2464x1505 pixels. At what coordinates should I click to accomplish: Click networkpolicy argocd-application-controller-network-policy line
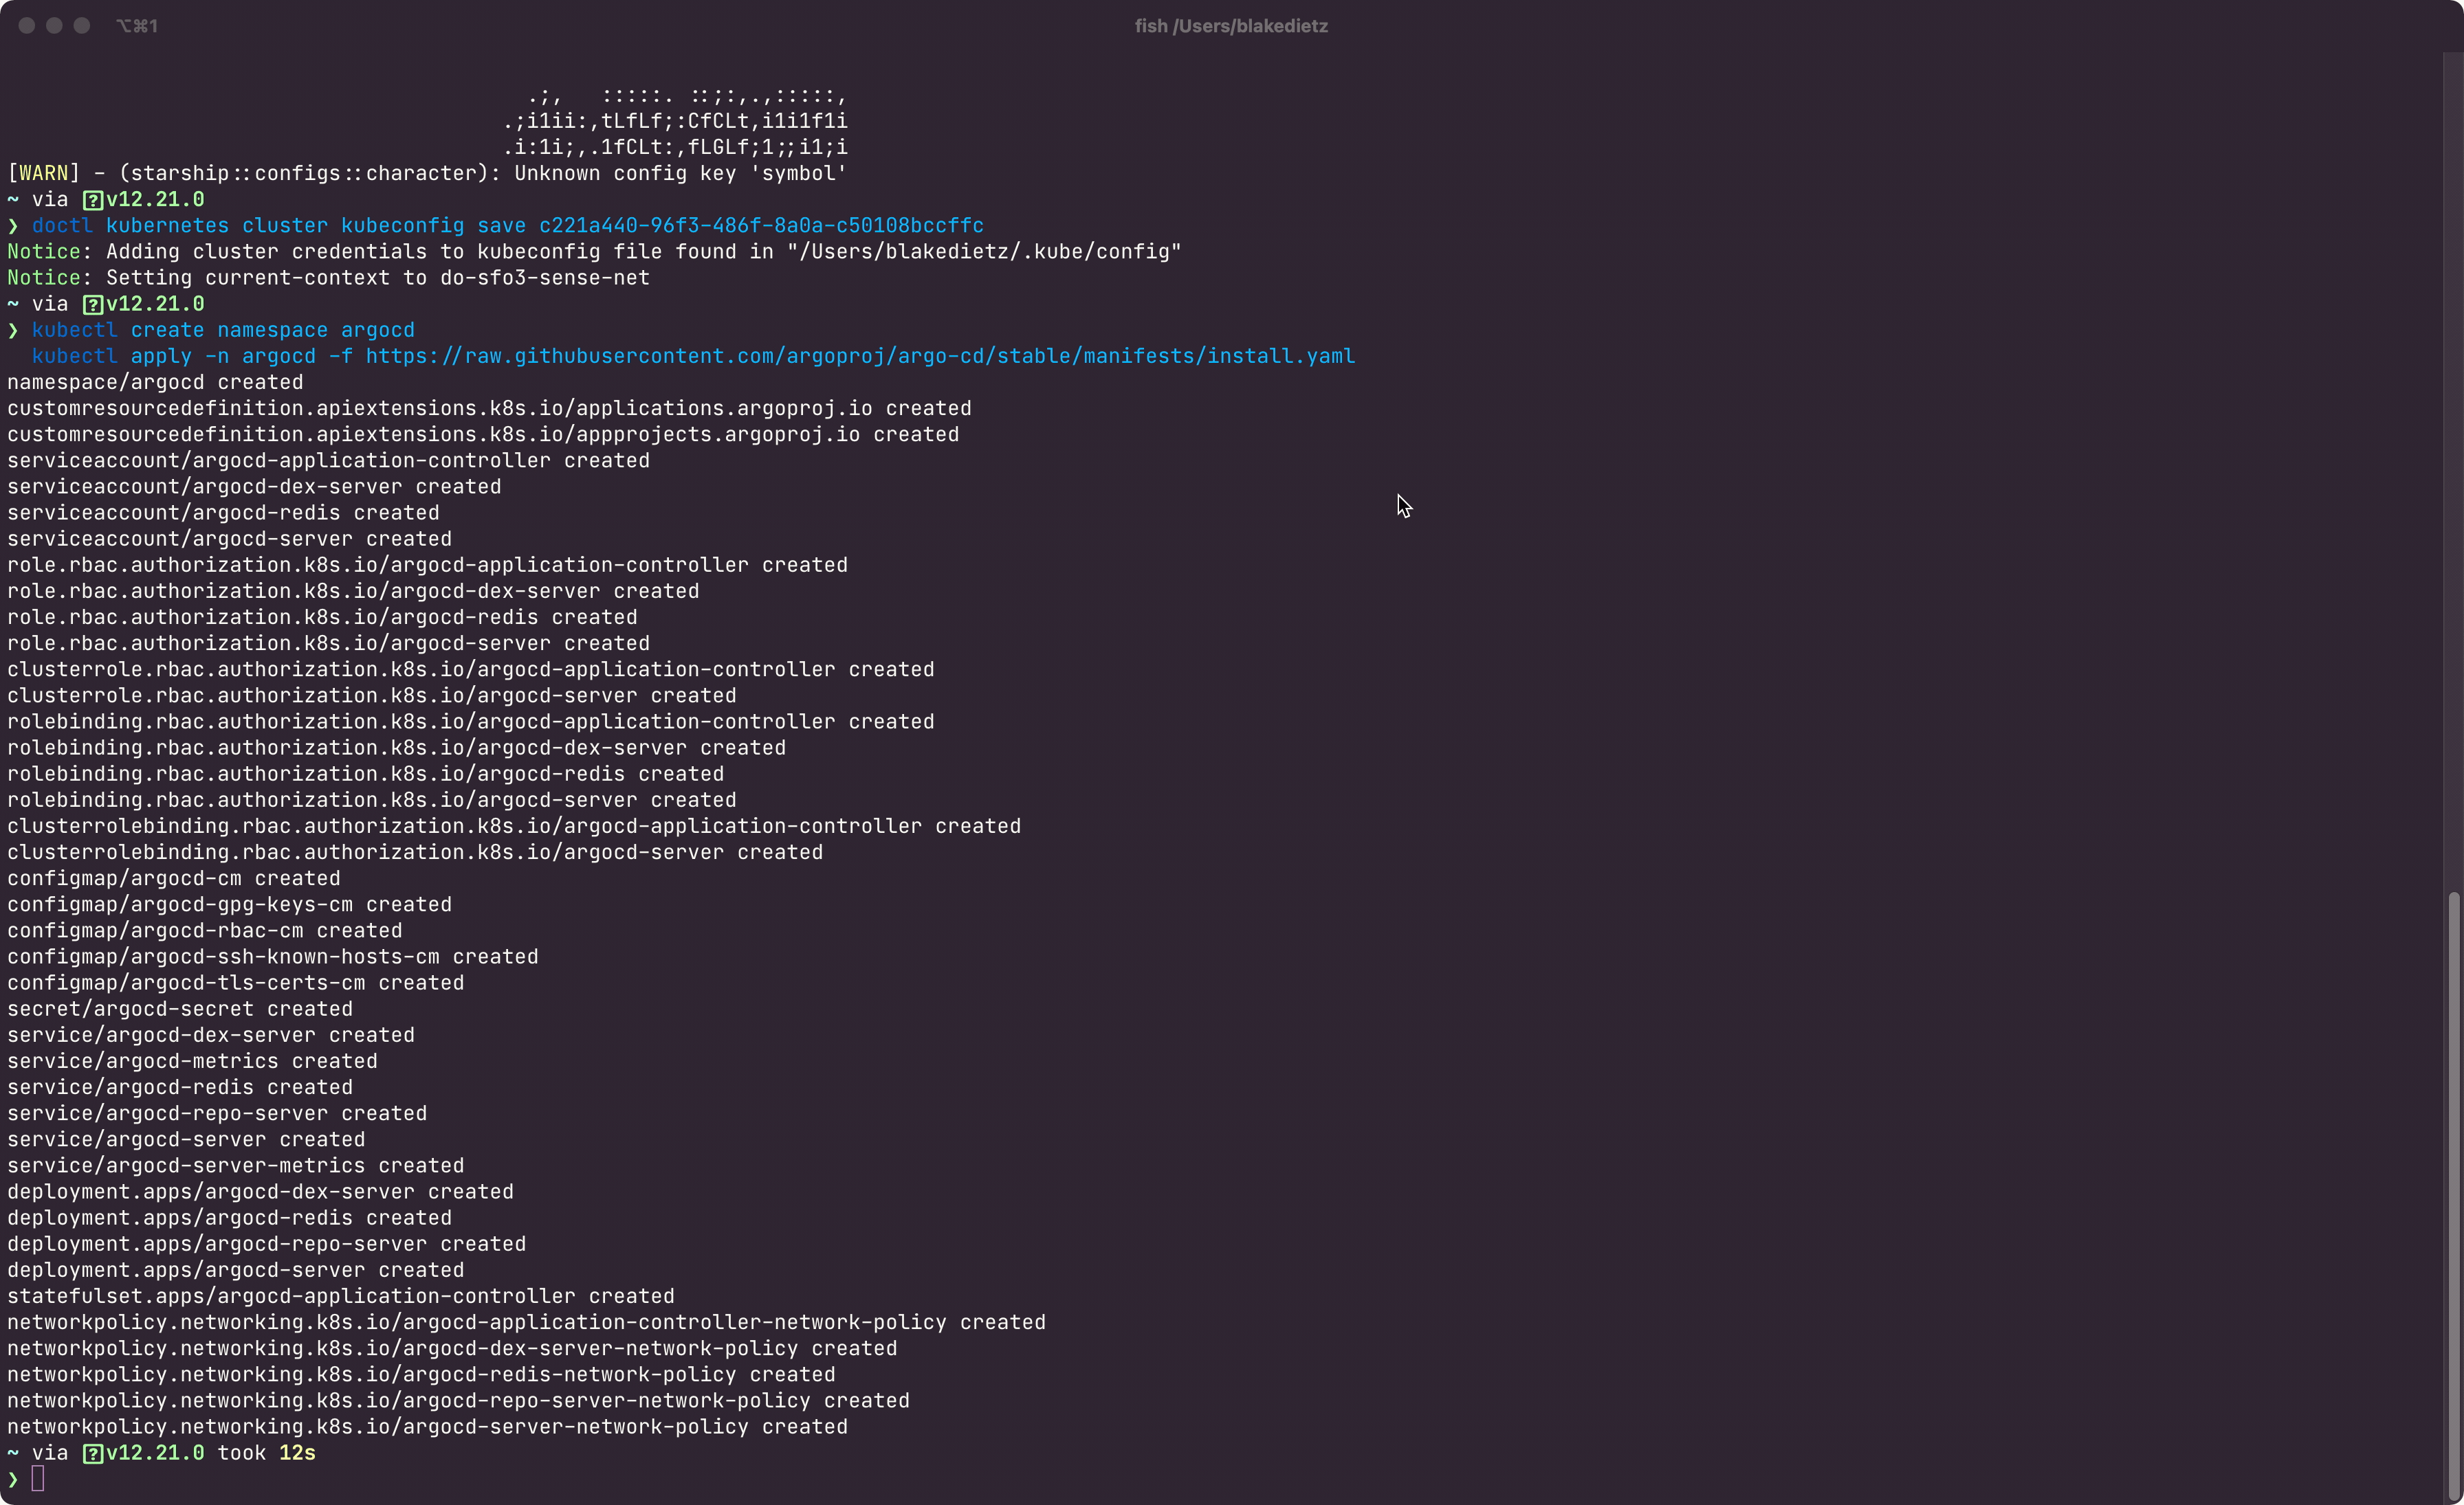click(x=526, y=1322)
